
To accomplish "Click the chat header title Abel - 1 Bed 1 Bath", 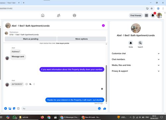I will click(x=31, y=26).
